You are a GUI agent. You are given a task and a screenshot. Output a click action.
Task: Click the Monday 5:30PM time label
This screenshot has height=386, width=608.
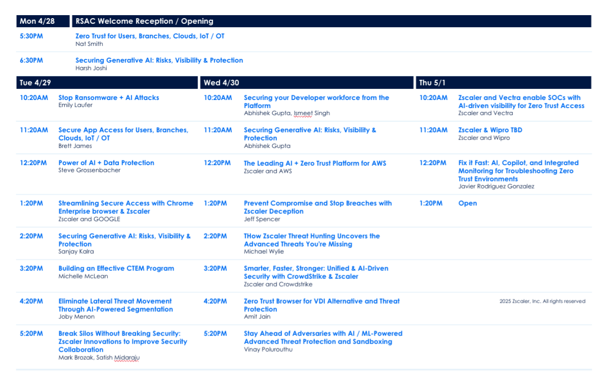click(x=31, y=36)
